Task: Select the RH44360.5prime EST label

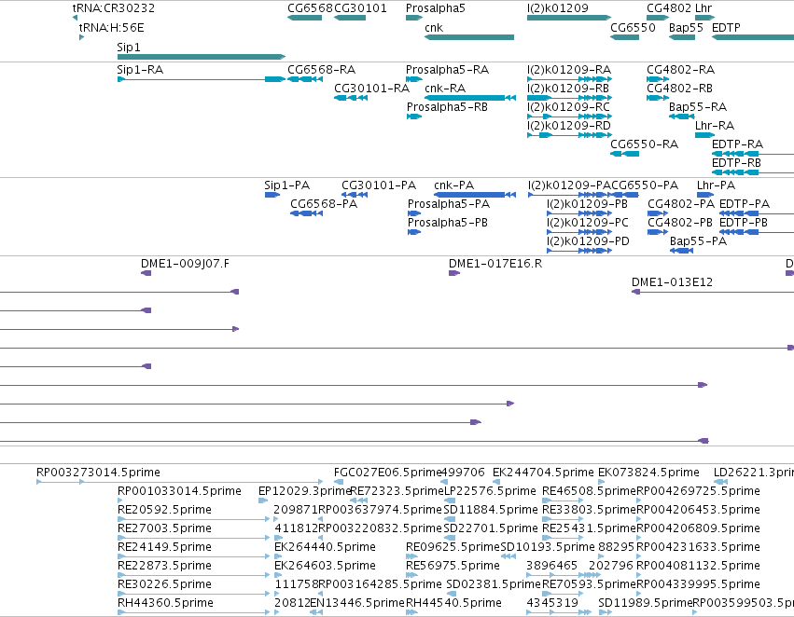Action: [x=165, y=604]
